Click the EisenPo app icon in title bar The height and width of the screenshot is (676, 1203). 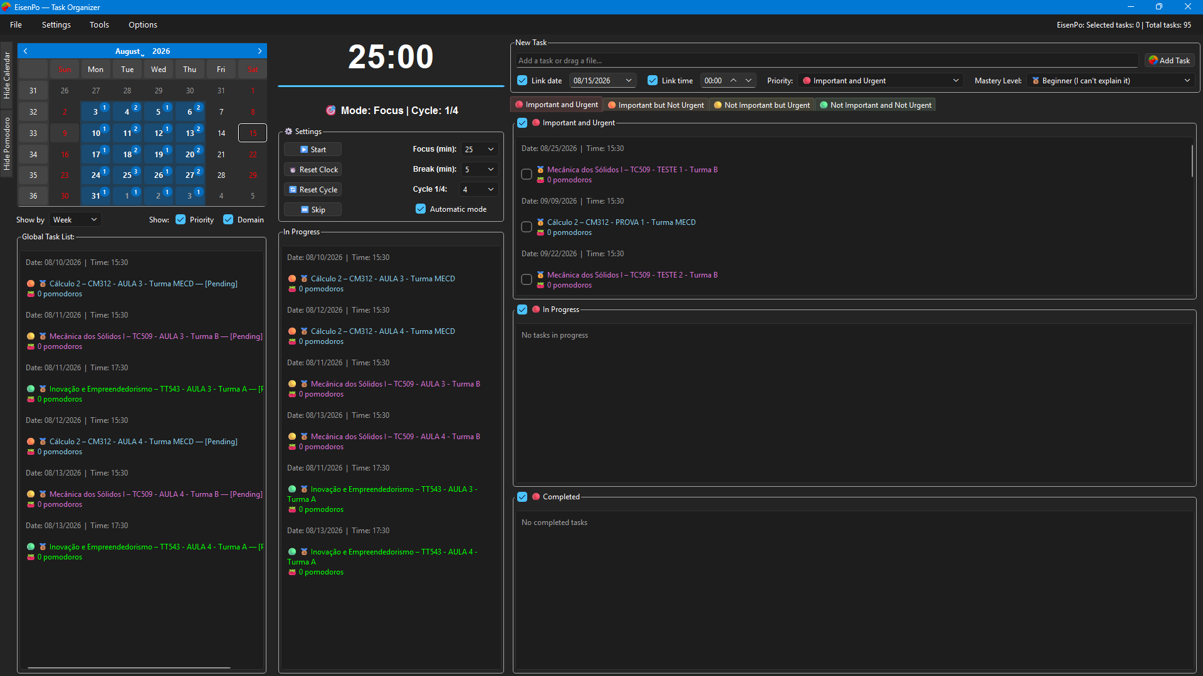click(6, 7)
